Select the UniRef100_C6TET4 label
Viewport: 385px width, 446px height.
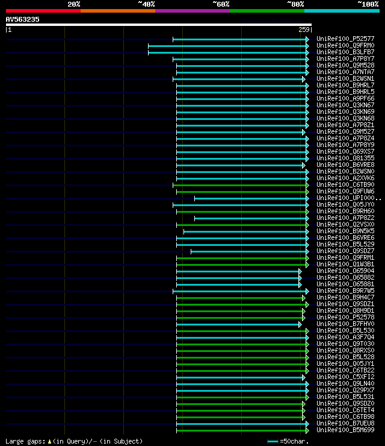(x=345, y=410)
